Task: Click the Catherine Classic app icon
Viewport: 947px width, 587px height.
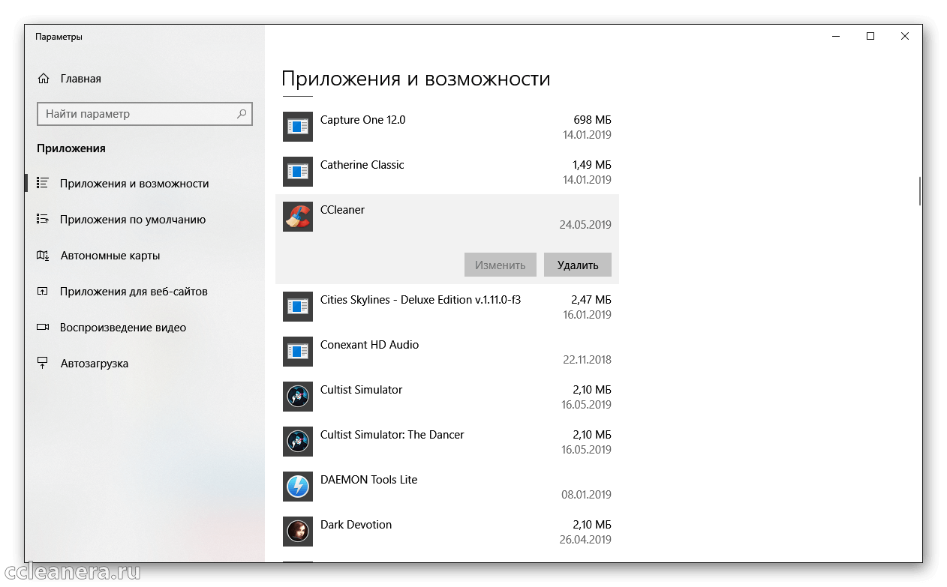Action: pos(298,172)
